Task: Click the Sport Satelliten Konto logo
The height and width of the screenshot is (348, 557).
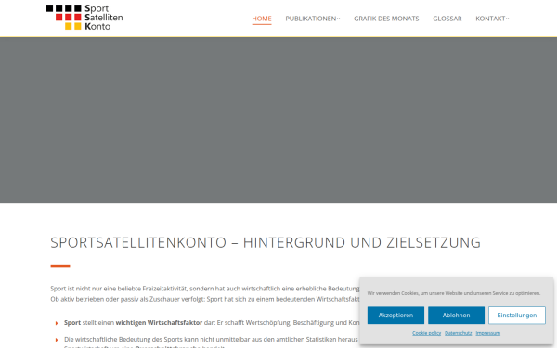Action: coord(84,18)
